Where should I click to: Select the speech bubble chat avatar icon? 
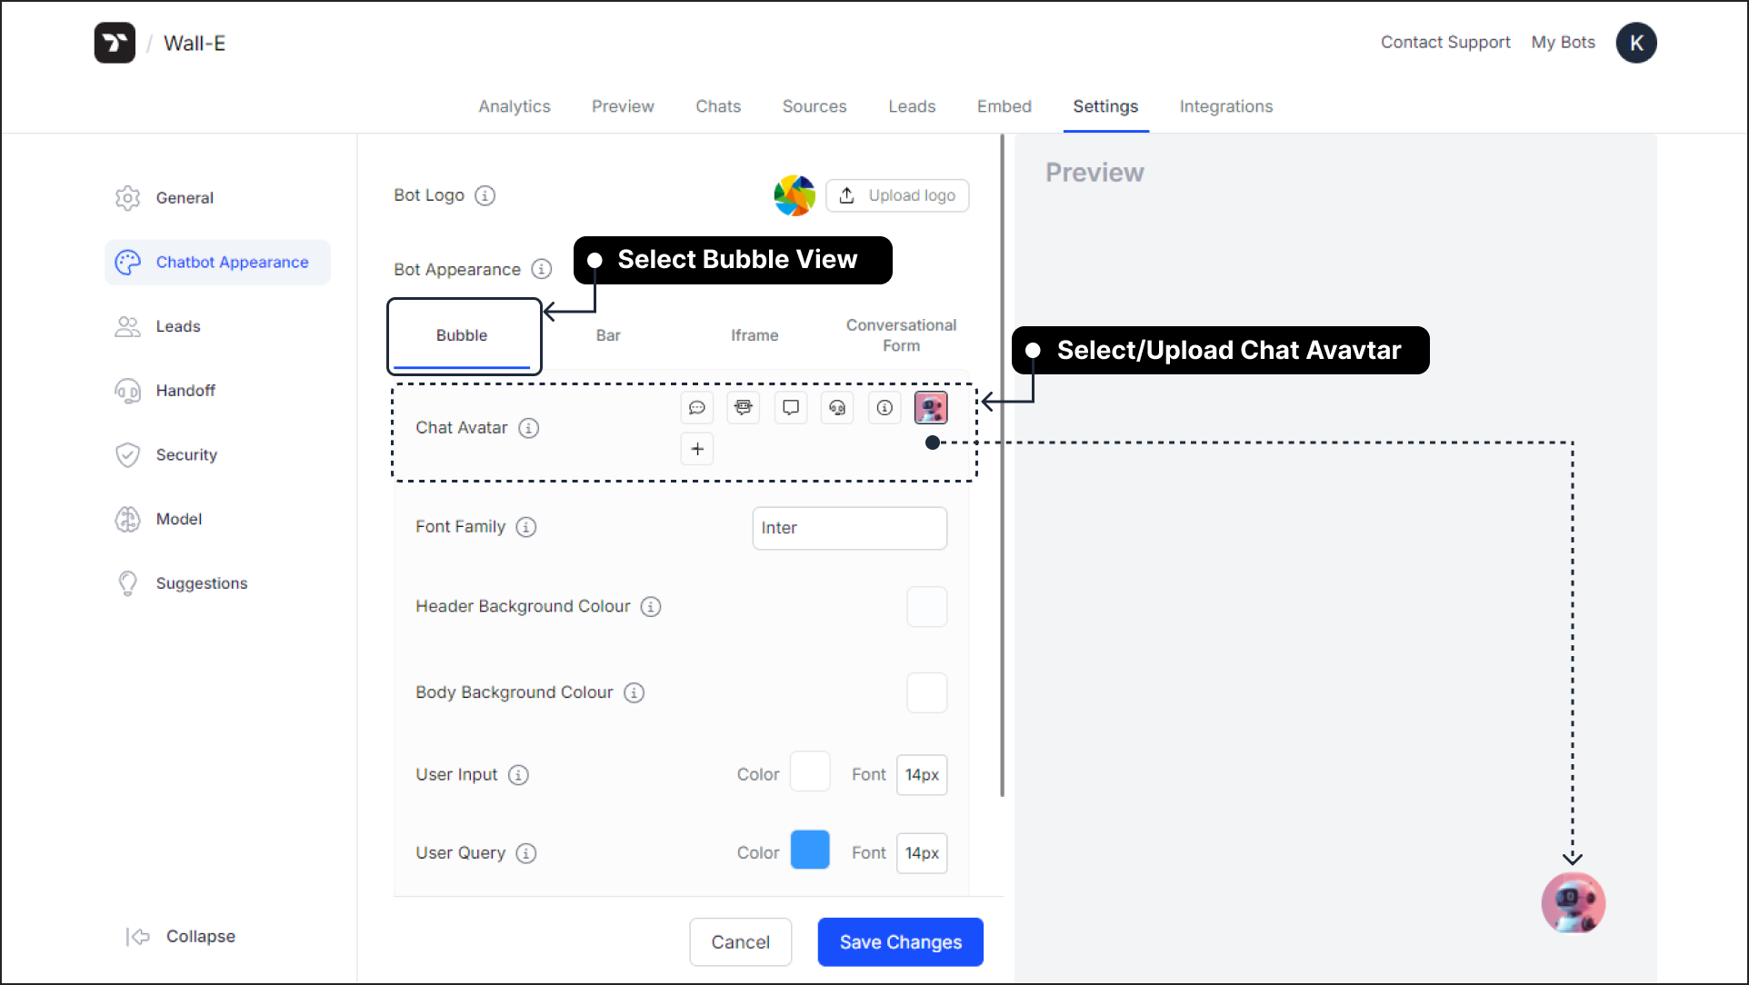pos(696,407)
